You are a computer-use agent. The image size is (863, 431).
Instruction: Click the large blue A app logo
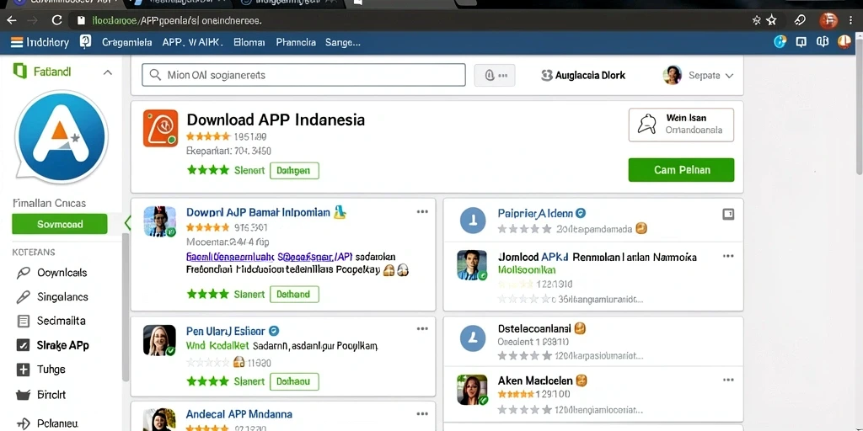[61, 137]
